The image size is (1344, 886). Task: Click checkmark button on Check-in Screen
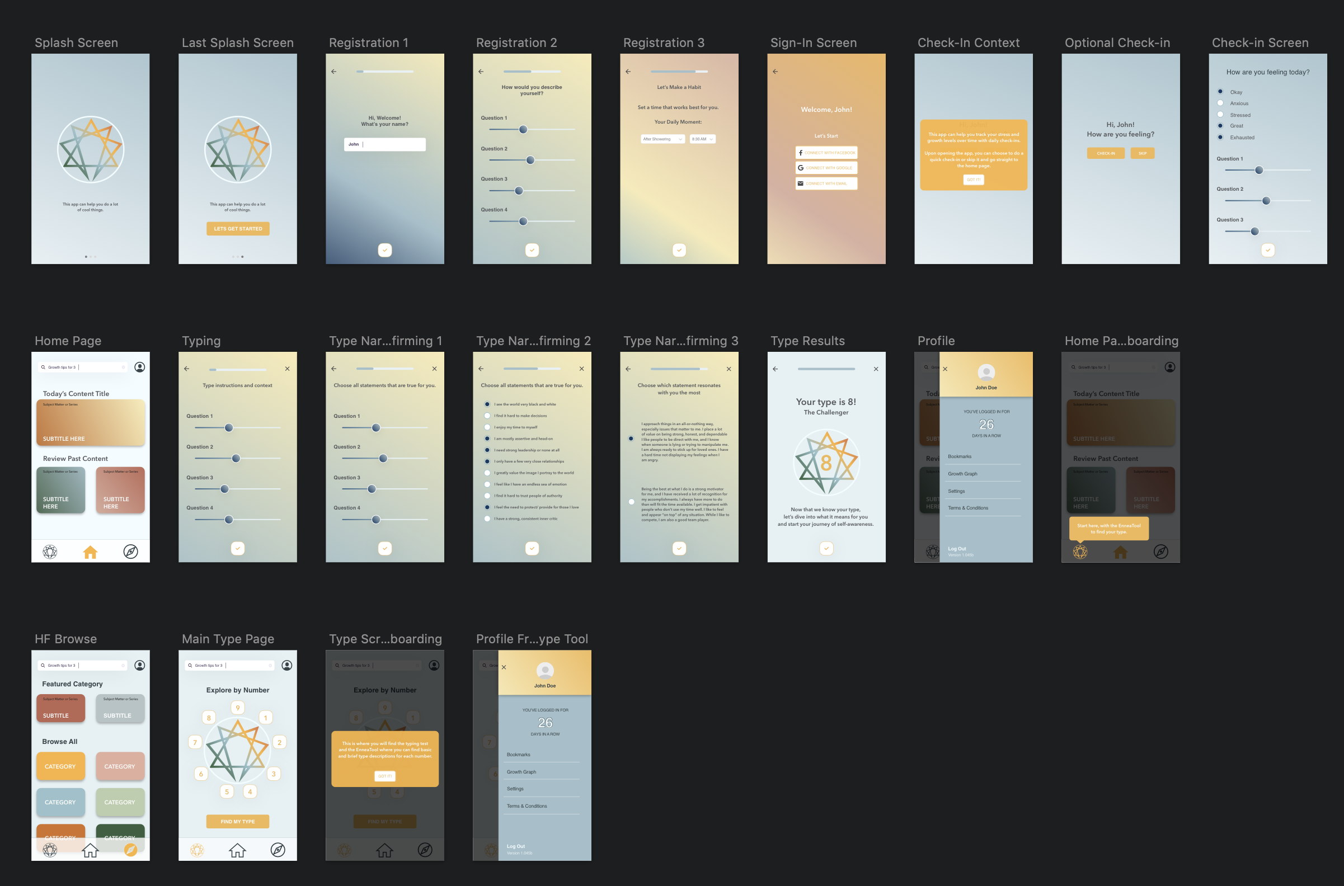(1268, 250)
